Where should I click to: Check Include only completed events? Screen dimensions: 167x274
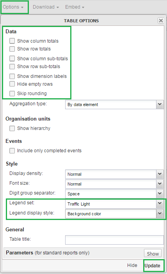pyautogui.click(x=12, y=151)
